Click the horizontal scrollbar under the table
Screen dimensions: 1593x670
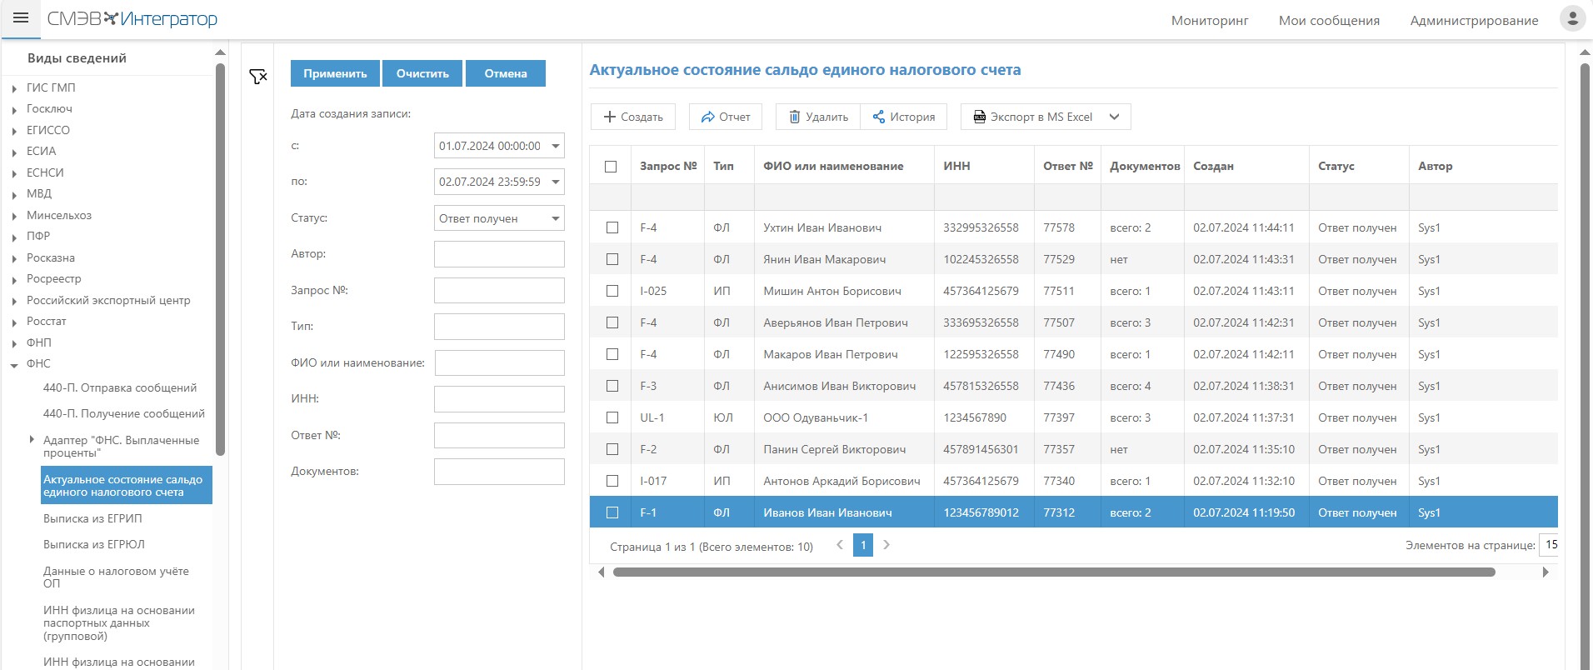tap(1053, 572)
